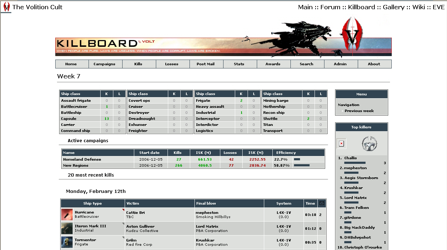447x250 pixels.
Task: Open Smoking Hillbillys corporation
Action: pos(213,217)
